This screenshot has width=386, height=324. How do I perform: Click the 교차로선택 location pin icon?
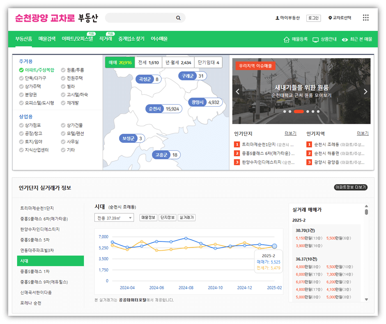pyautogui.click(x=331, y=18)
